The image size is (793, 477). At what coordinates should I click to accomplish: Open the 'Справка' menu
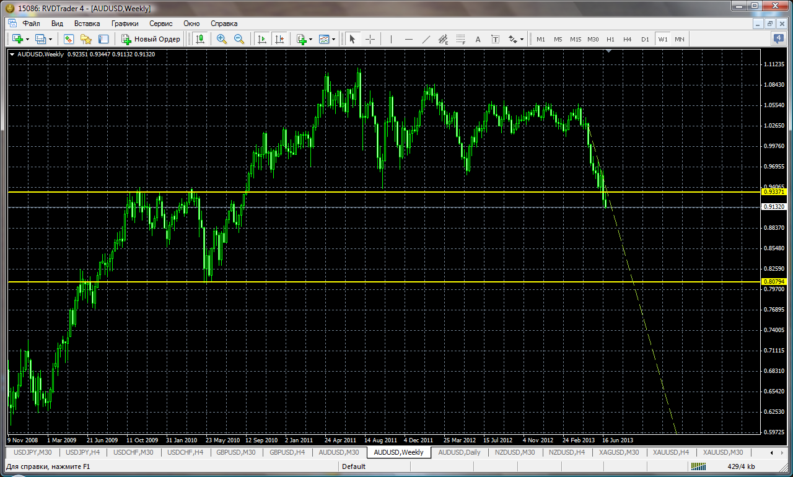point(224,24)
